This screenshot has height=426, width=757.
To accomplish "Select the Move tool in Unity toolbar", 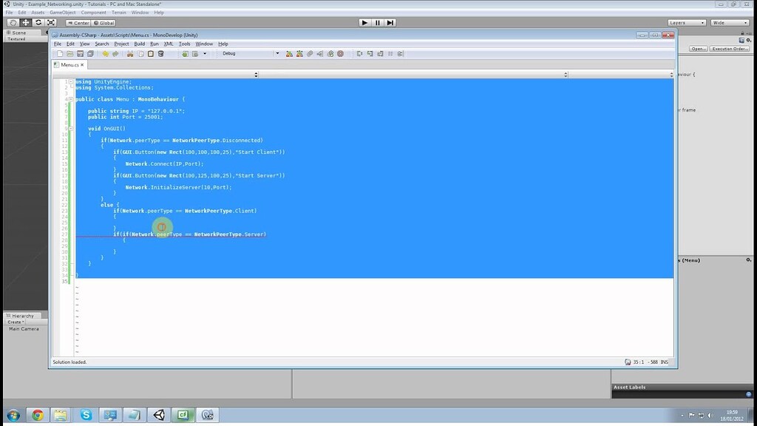I will (26, 22).
